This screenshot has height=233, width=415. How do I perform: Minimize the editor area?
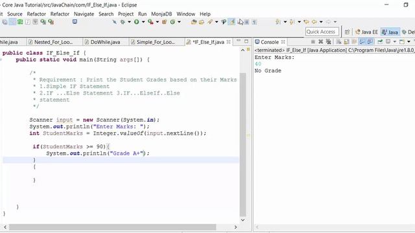click(x=239, y=41)
